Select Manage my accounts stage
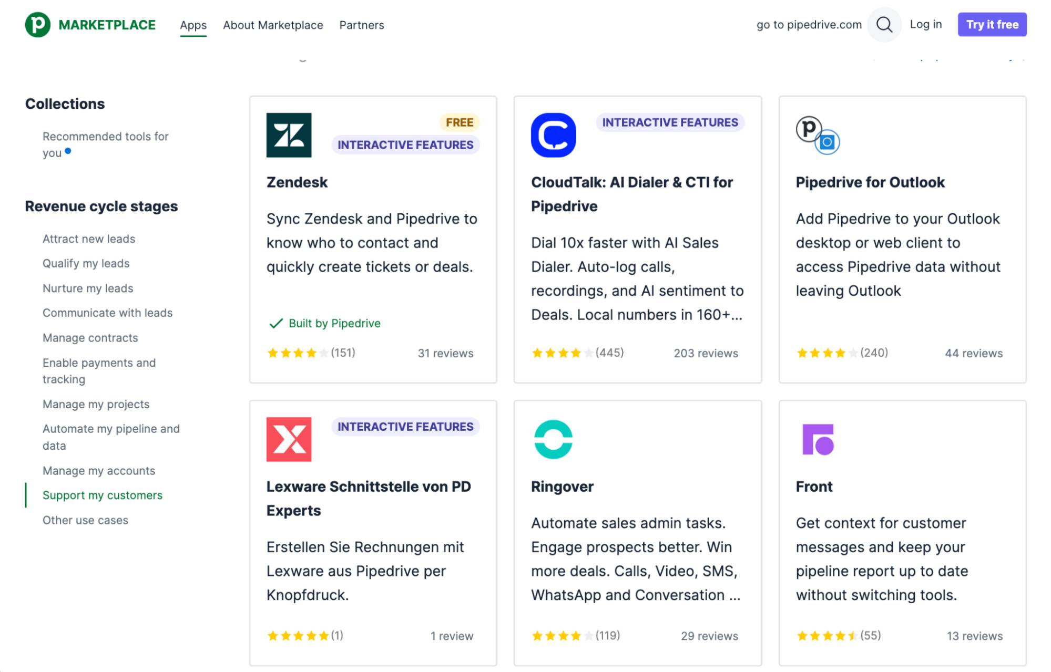This screenshot has height=672, width=1051. 99,471
